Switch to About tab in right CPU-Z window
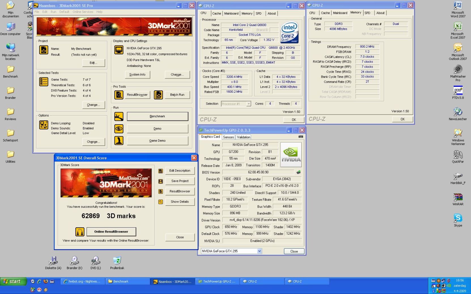The image size is (471, 294). pos(380,13)
